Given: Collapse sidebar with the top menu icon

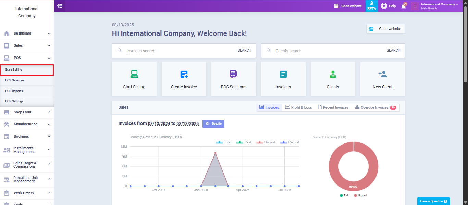Looking at the screenshot, I should [x=60, y=6].
